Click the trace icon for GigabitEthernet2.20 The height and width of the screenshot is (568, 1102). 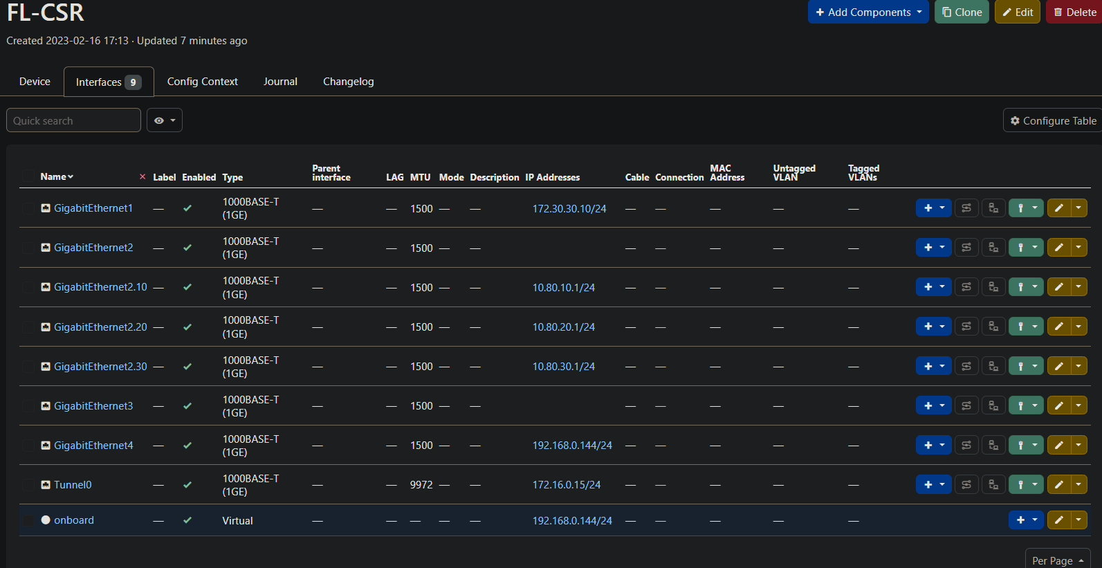click(966, 327)
